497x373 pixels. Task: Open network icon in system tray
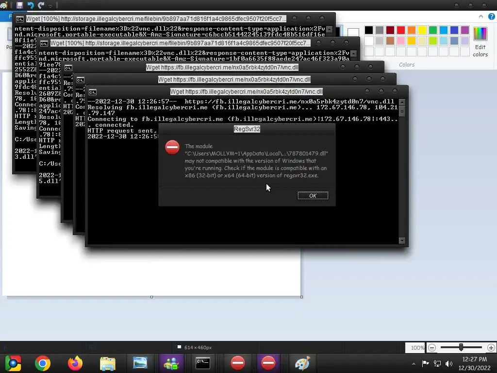coord(437,363)
